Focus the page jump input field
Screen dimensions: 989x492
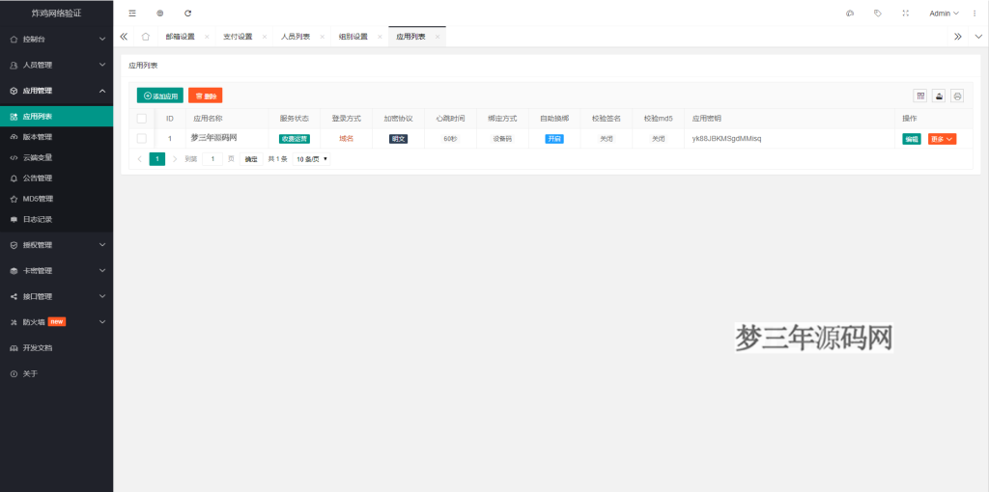212,159
